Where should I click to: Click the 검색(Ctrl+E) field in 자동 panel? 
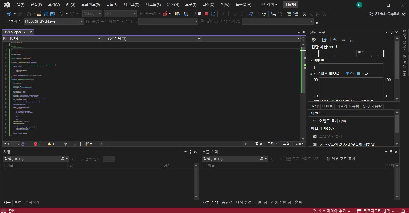coord(31,159)
